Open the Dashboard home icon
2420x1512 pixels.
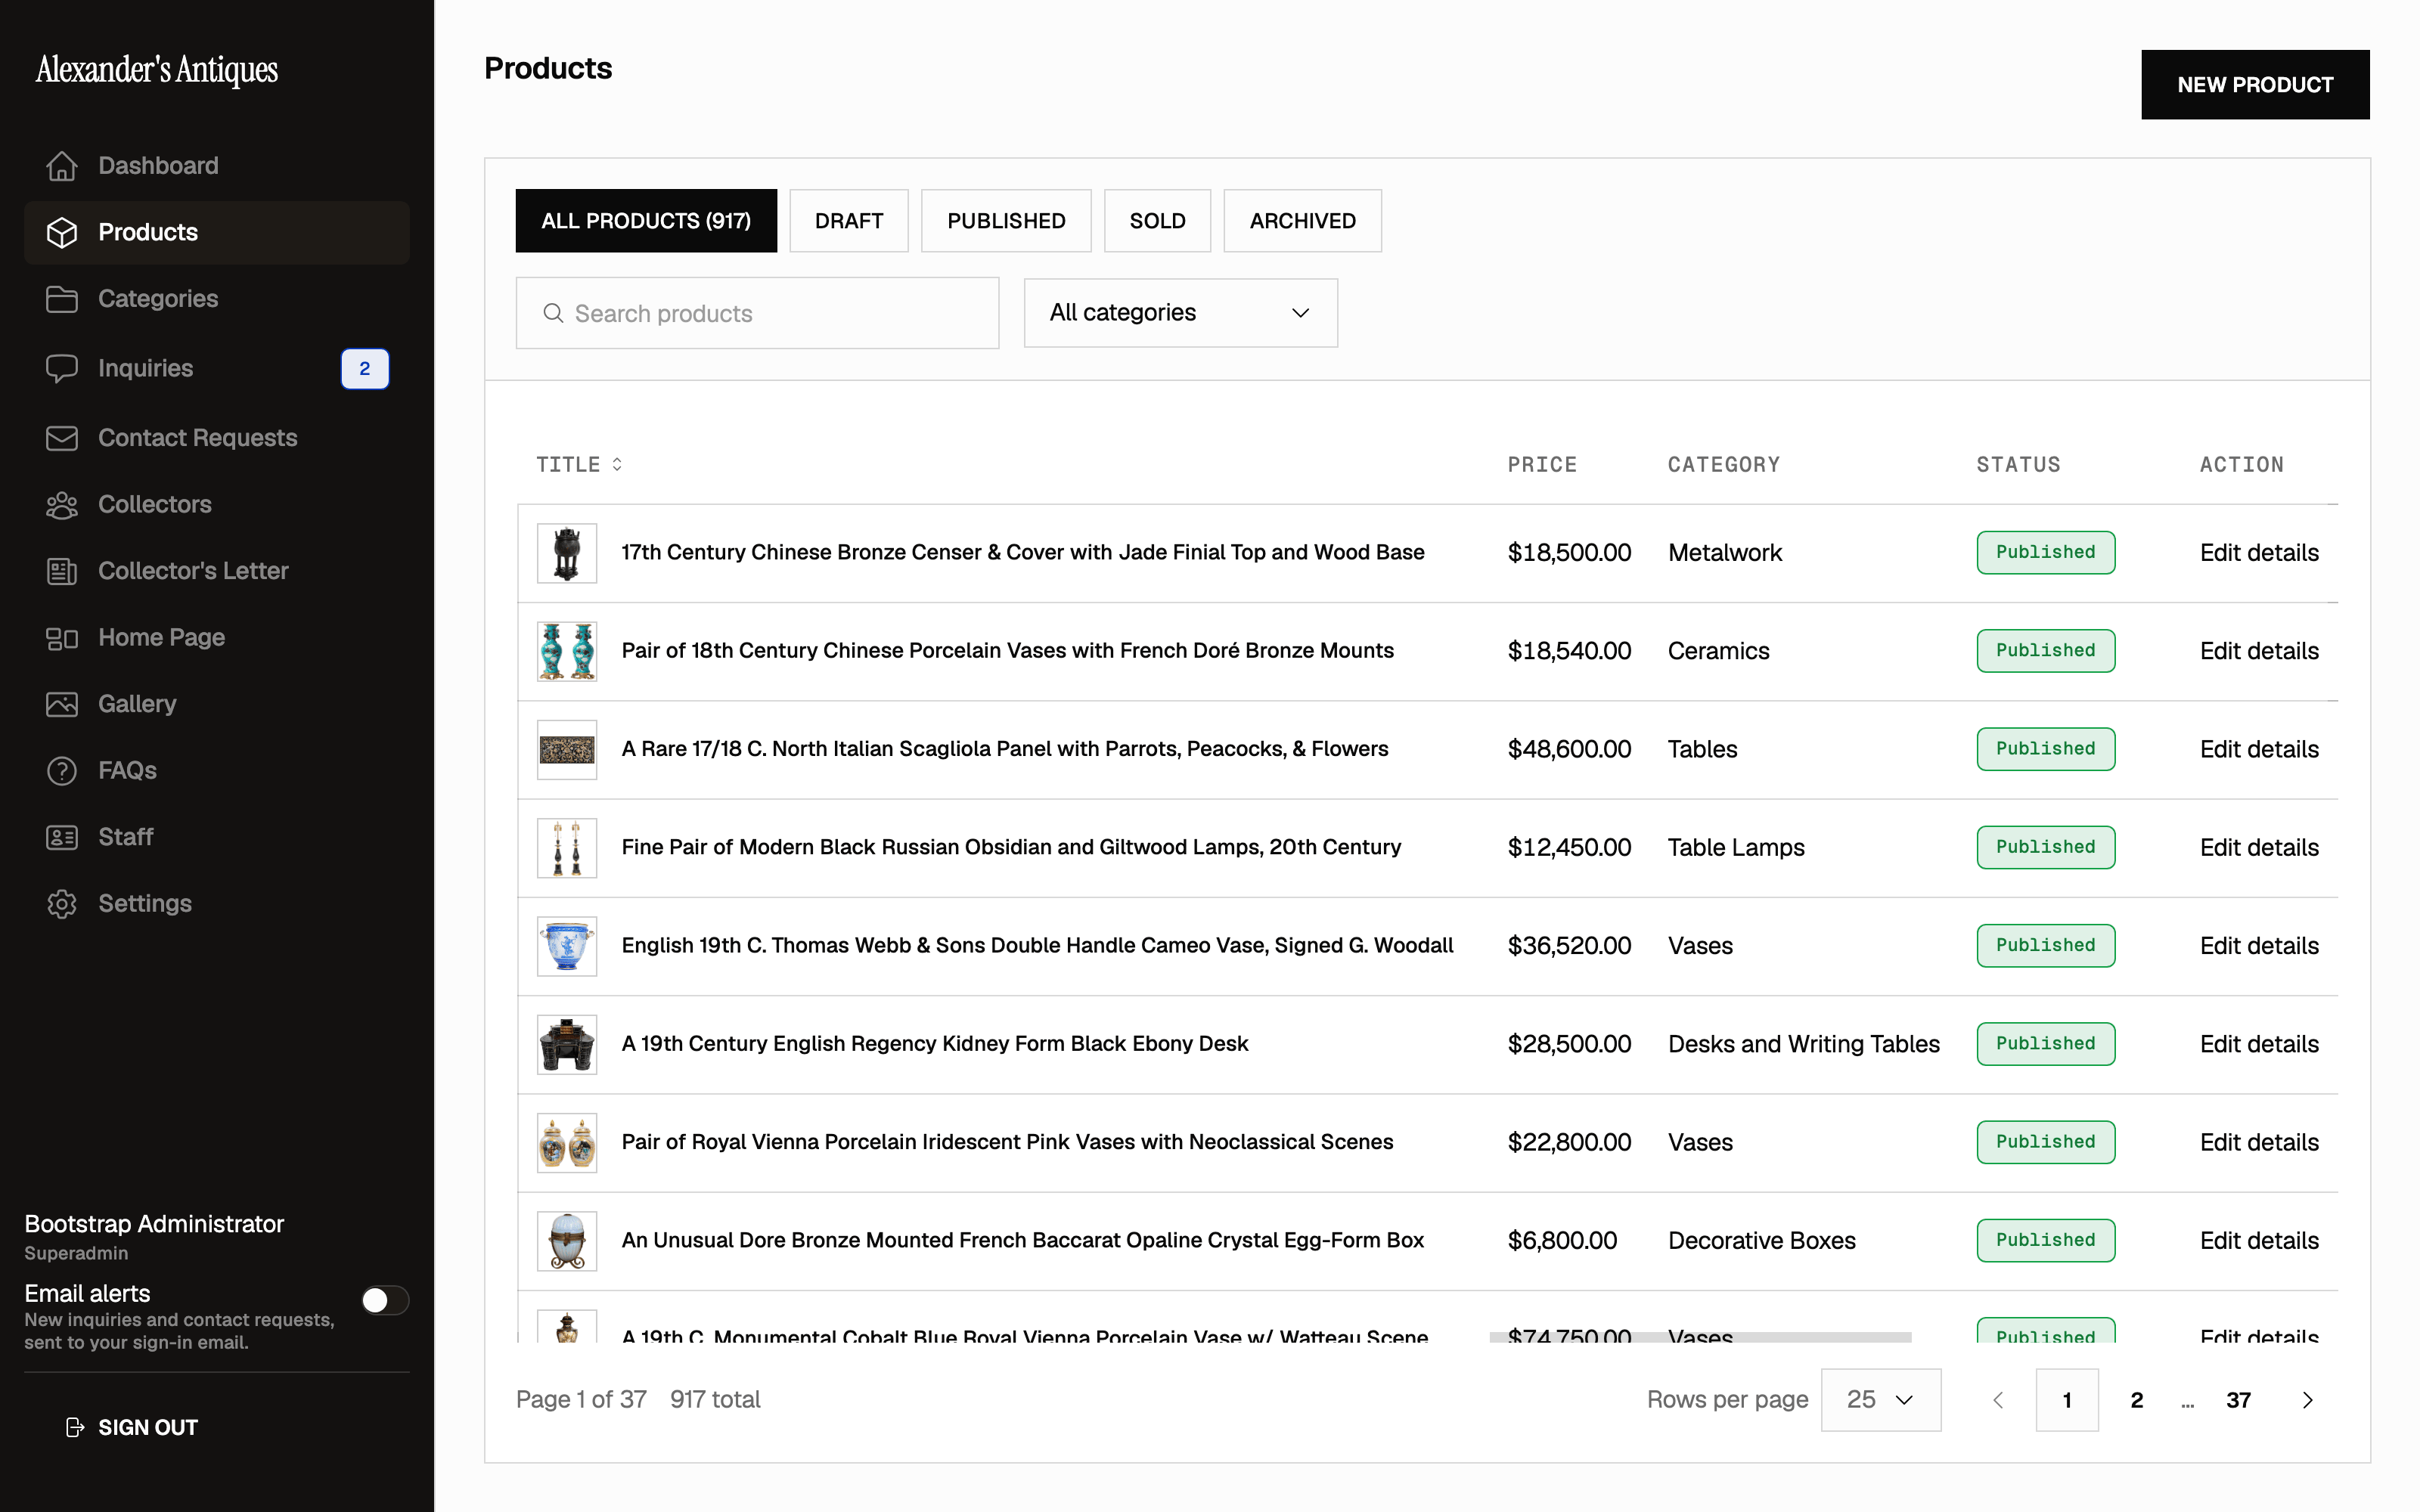point(62,166)
